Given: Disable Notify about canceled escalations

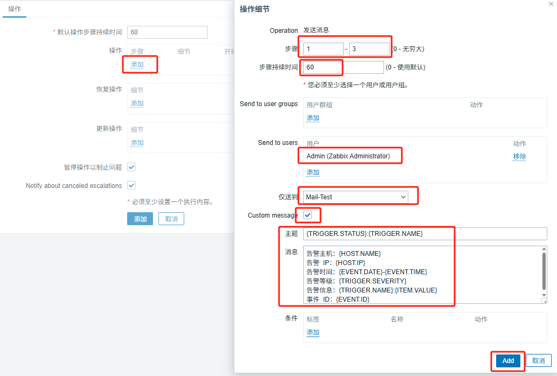Looking at the screenshot, I should pyautogui.click(x=131, y=185).
